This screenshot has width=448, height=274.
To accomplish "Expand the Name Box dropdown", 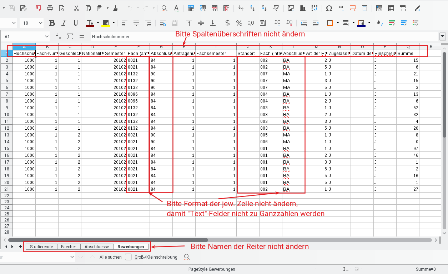I will pyautogui.click(x=46, y=36).
